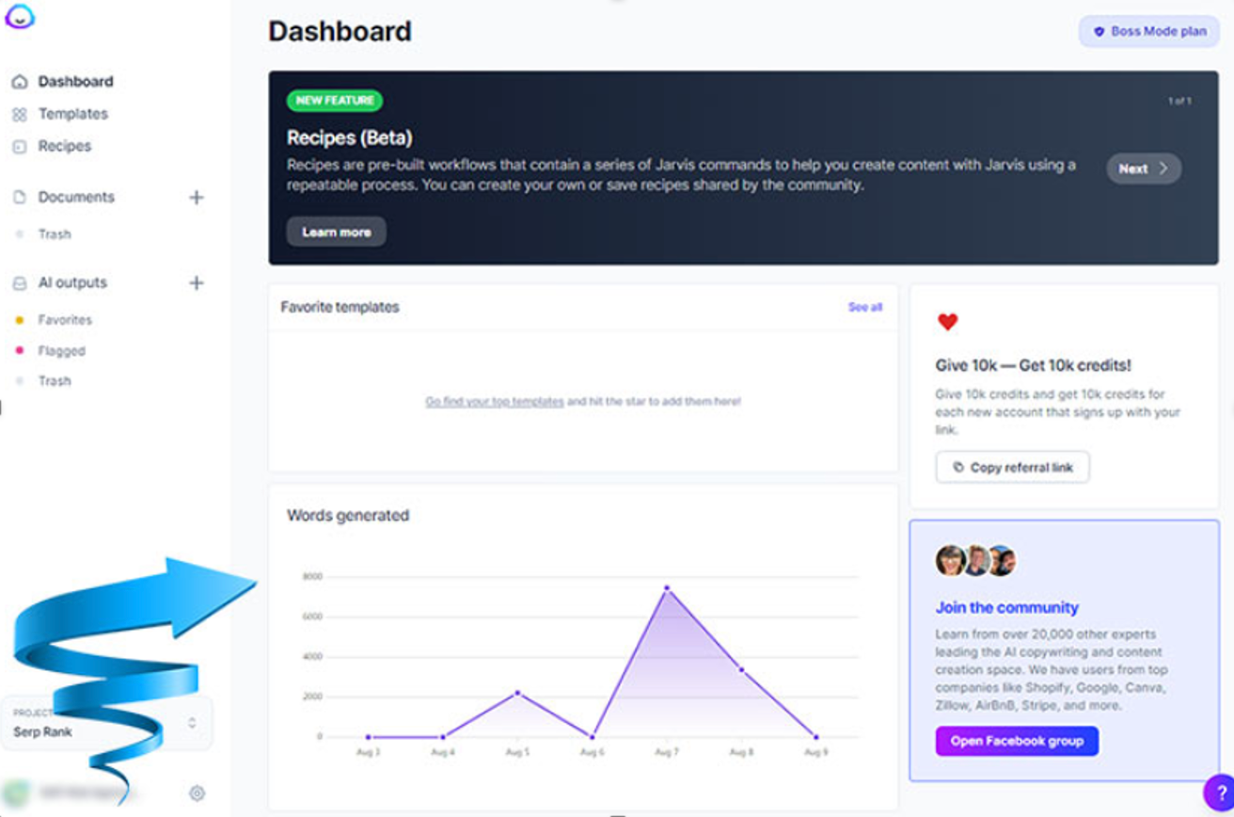Image resolution: width=1234 pixels, height=817 pixels.
Task: Click a community member avatar
Action: (951, 559)
